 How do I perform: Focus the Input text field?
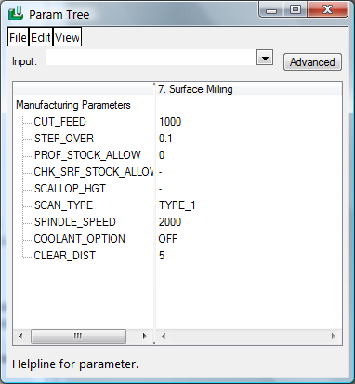point(151,58)
